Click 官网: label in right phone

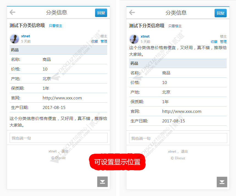(135, 111)
